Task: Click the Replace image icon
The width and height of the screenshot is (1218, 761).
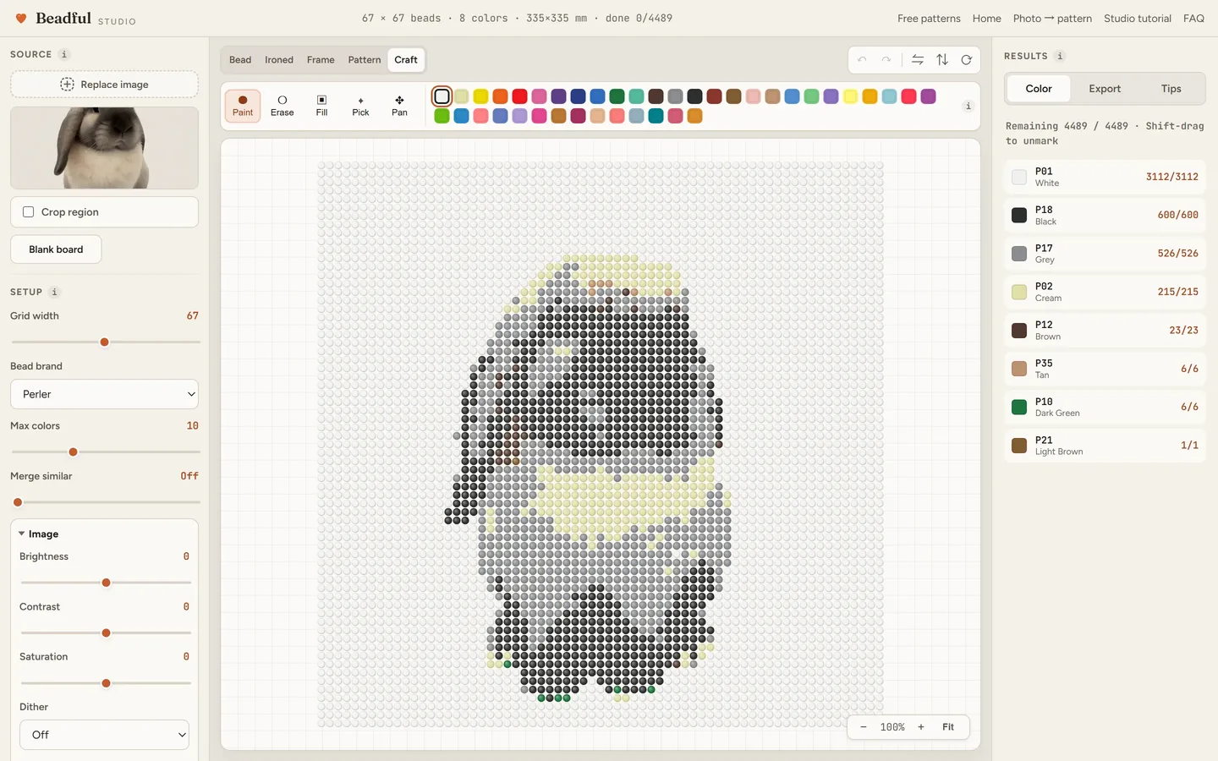Action: tap(67, 85)
